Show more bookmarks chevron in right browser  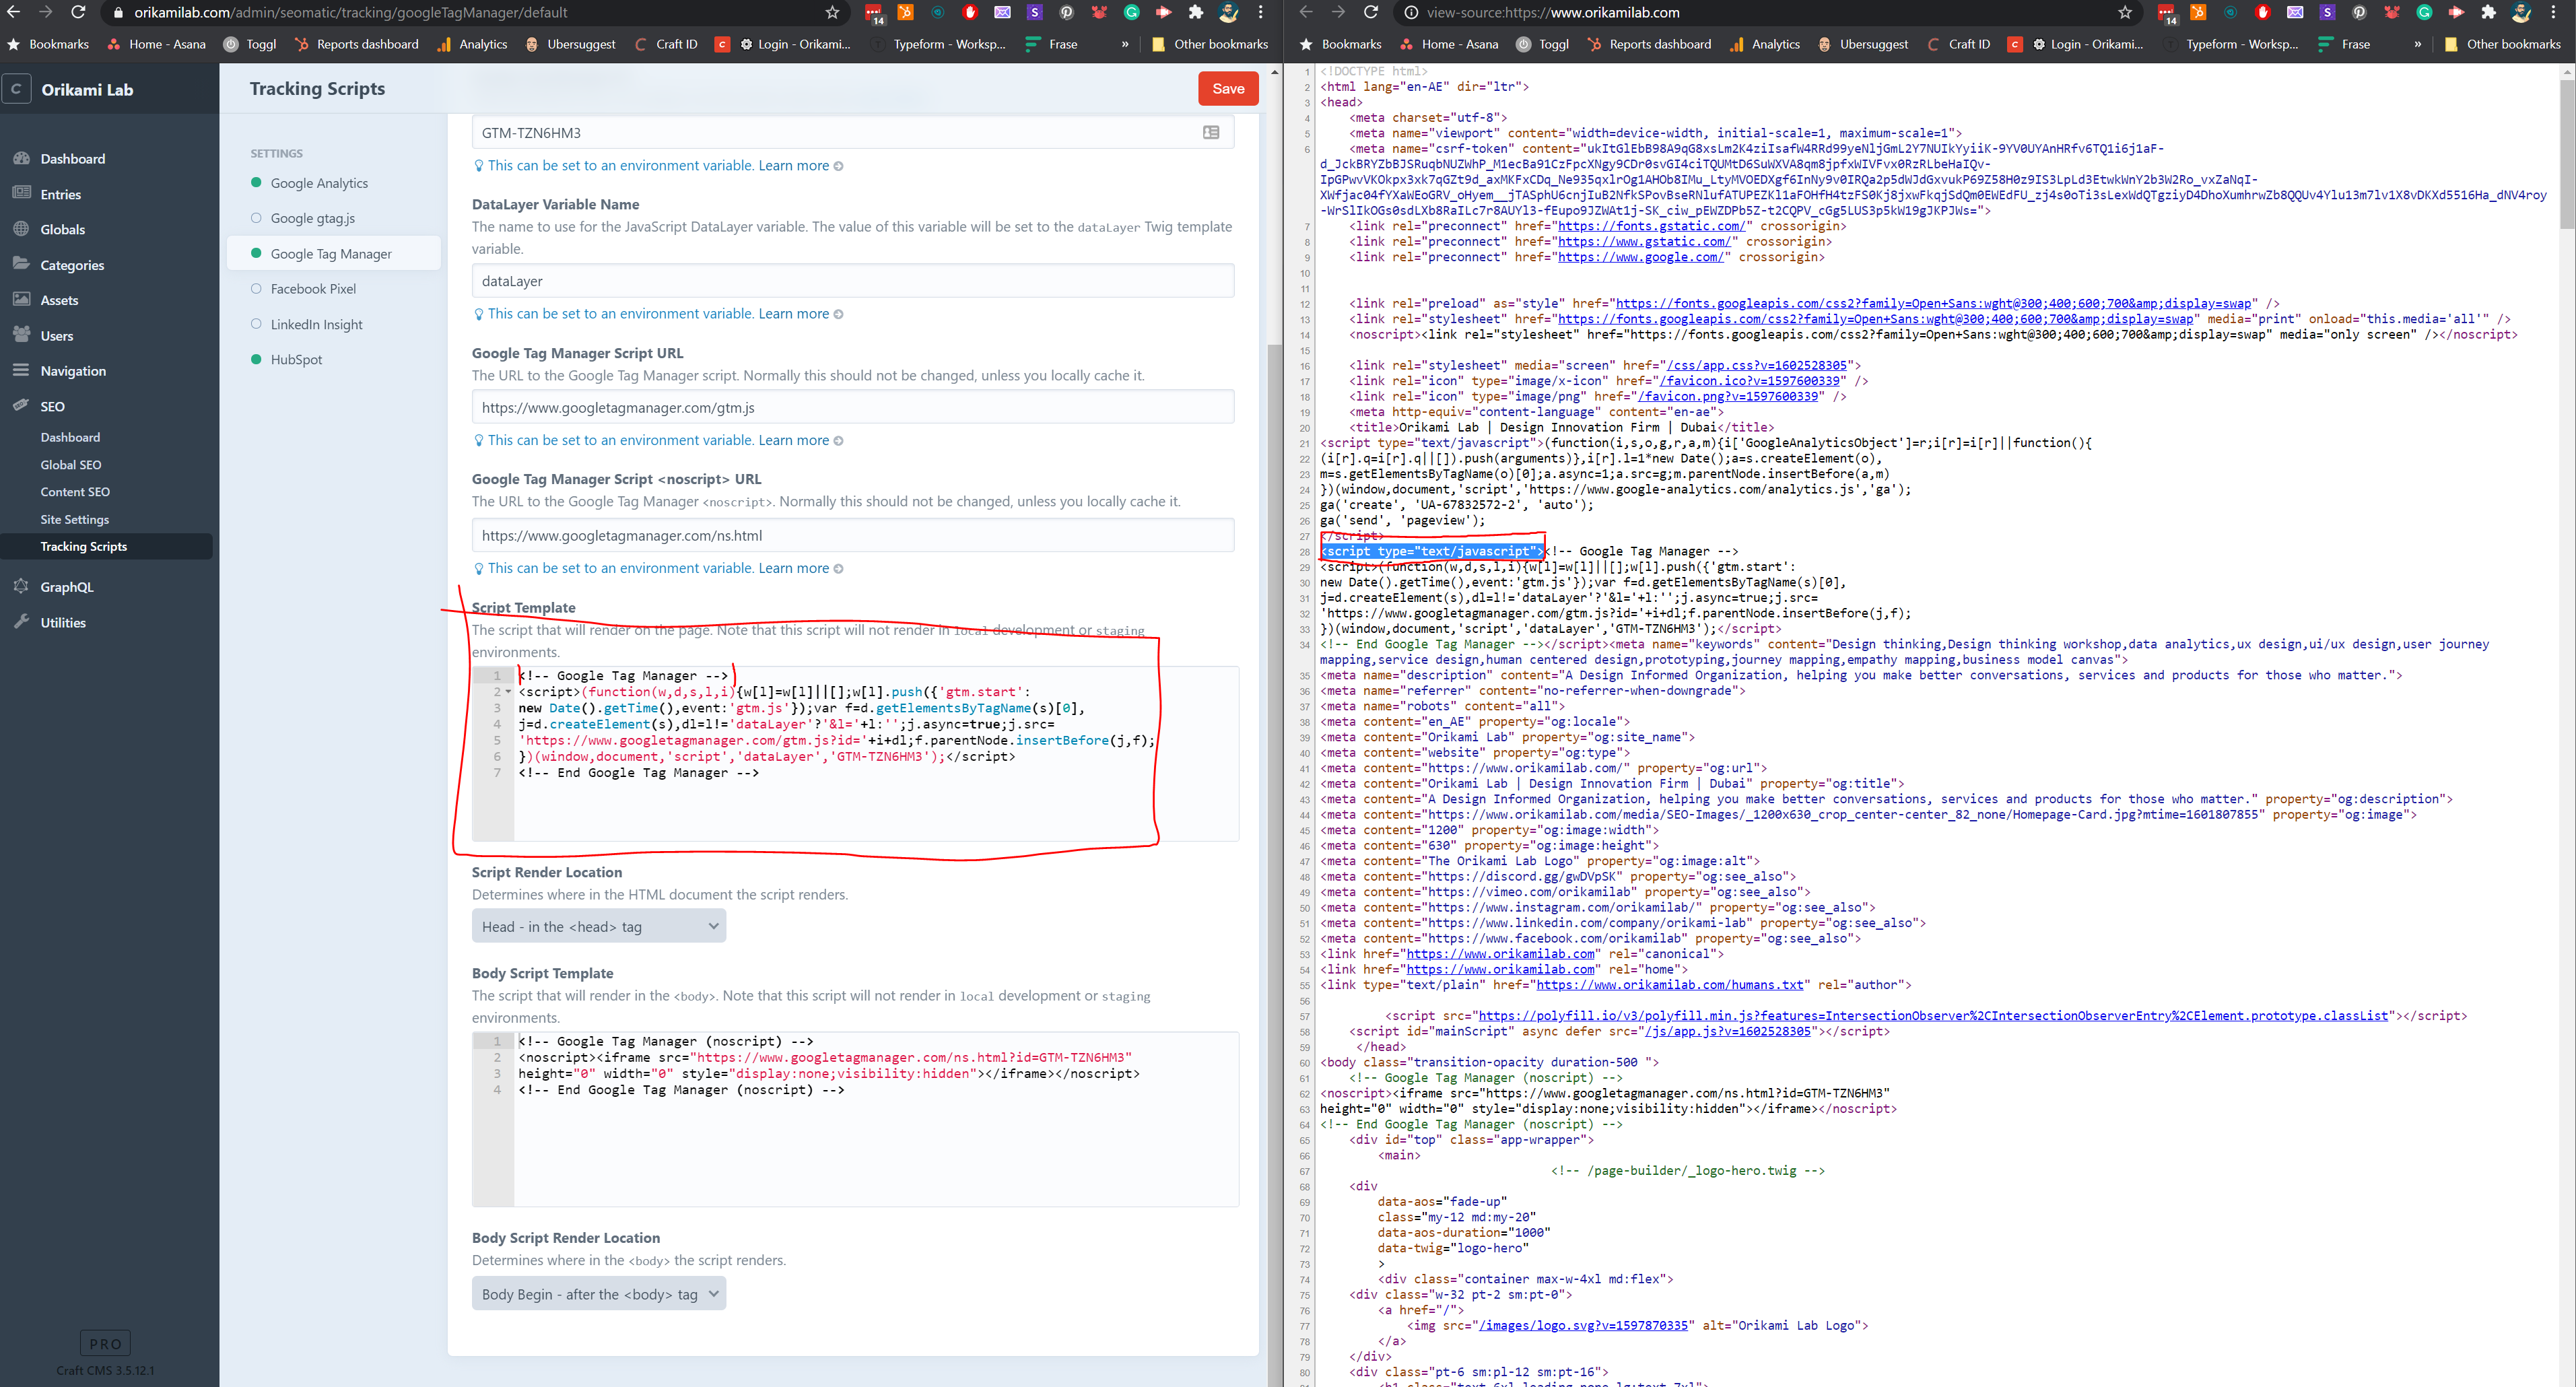point(2418,44)
